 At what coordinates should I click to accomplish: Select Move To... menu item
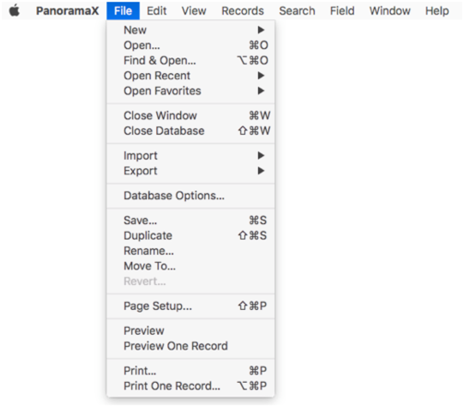[x=190, y=266]
